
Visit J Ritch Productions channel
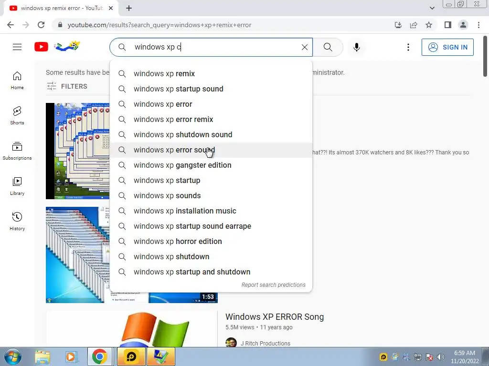click(x=266, y=343)
